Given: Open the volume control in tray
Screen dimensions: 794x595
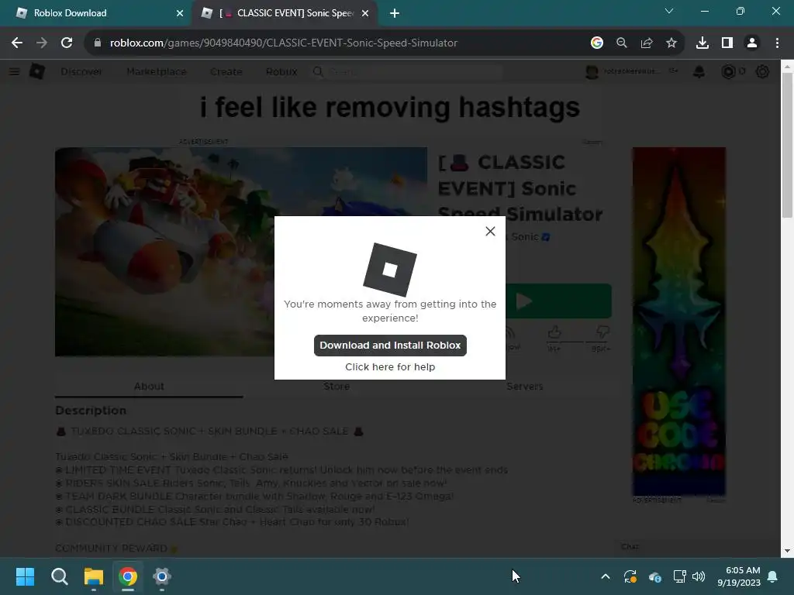Looking at the screenshot, I should (699, 576).
